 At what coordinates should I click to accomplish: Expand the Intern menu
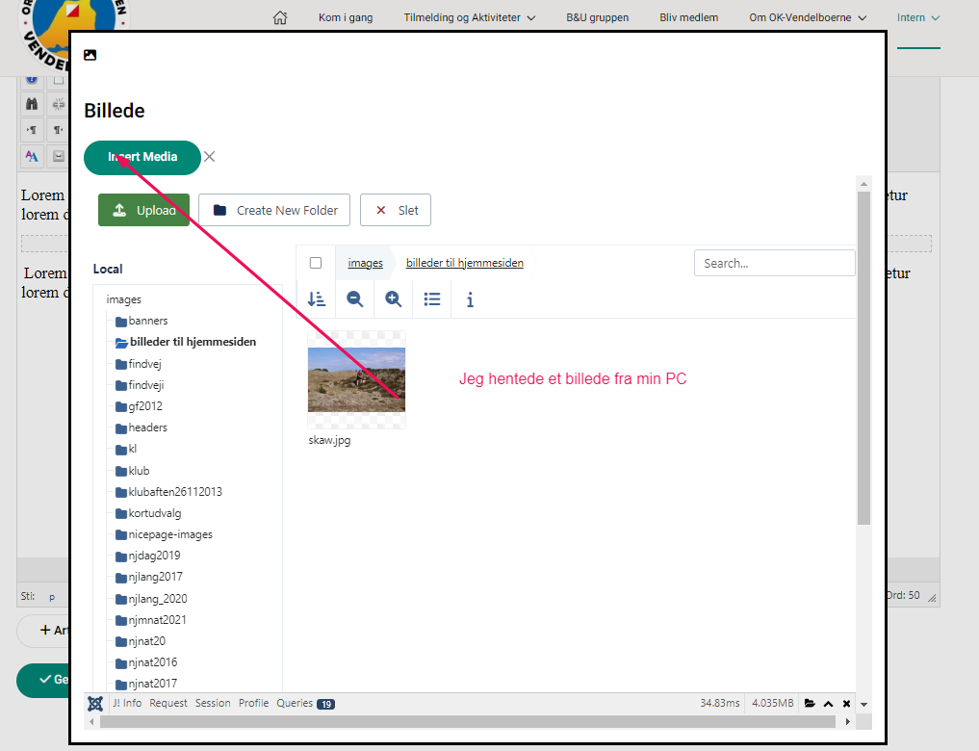918,17
